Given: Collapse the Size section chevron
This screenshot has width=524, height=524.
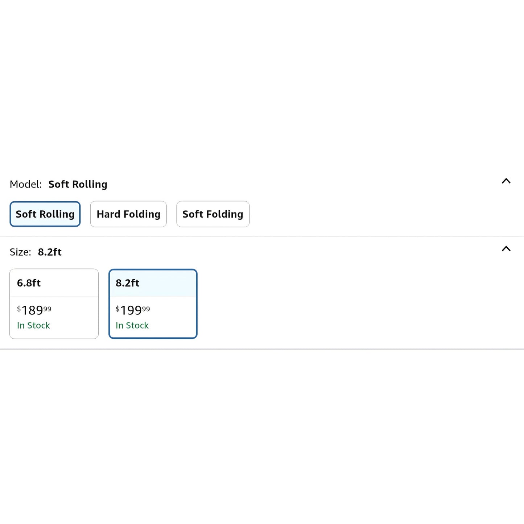Looking at the screenshot, I should coord(506,249).
